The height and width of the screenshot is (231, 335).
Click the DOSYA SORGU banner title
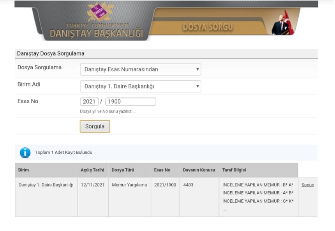tap(208, 27)
